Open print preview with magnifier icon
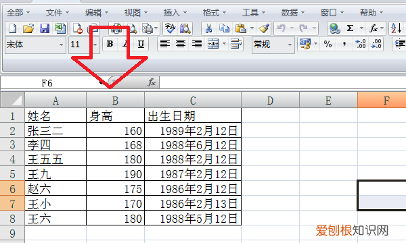The image size is (406, 243). (x=133, y=28)
